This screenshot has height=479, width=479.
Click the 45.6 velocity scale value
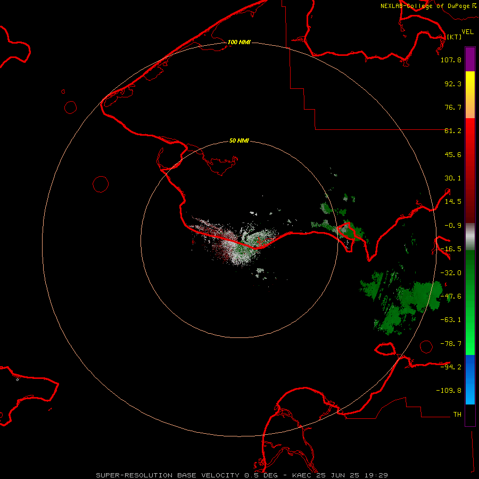[453, 154]
